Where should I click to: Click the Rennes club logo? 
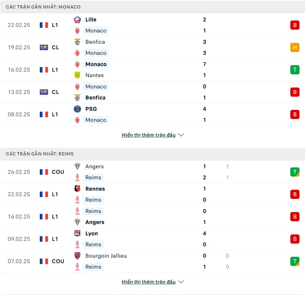pyautogui.click(x=77, y=189)
